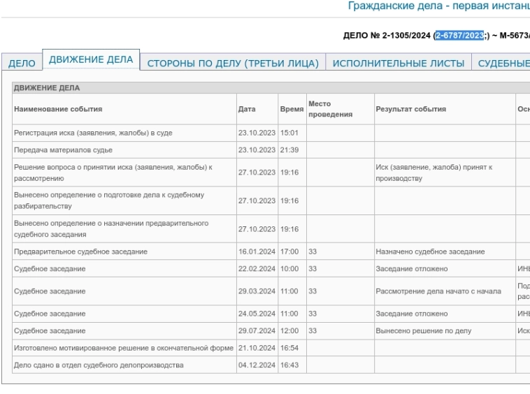Screen dimensions: 530x394
Task: Select the Регистрация иска event row
Action: coord(93,133)
